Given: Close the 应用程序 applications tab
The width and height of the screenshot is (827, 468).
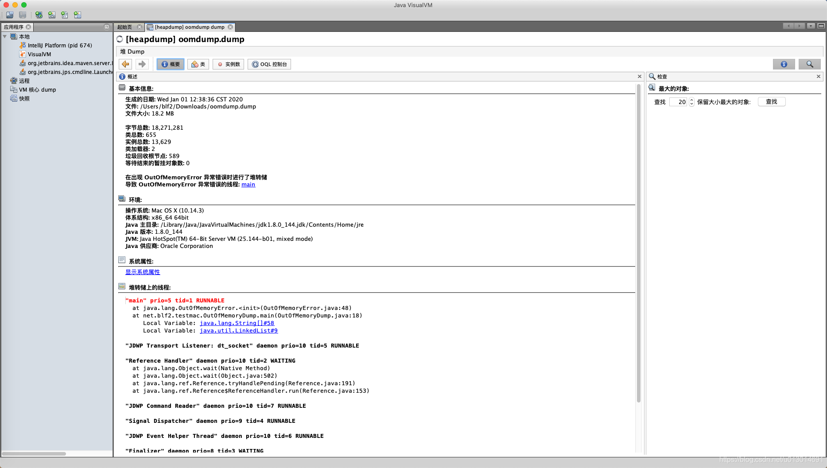Looking at the screenshot, I should pyautogui.click(x=28, y=27).
